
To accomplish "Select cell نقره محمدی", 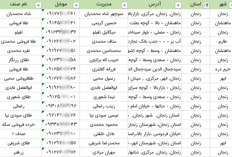I will (x=21, y=51).
